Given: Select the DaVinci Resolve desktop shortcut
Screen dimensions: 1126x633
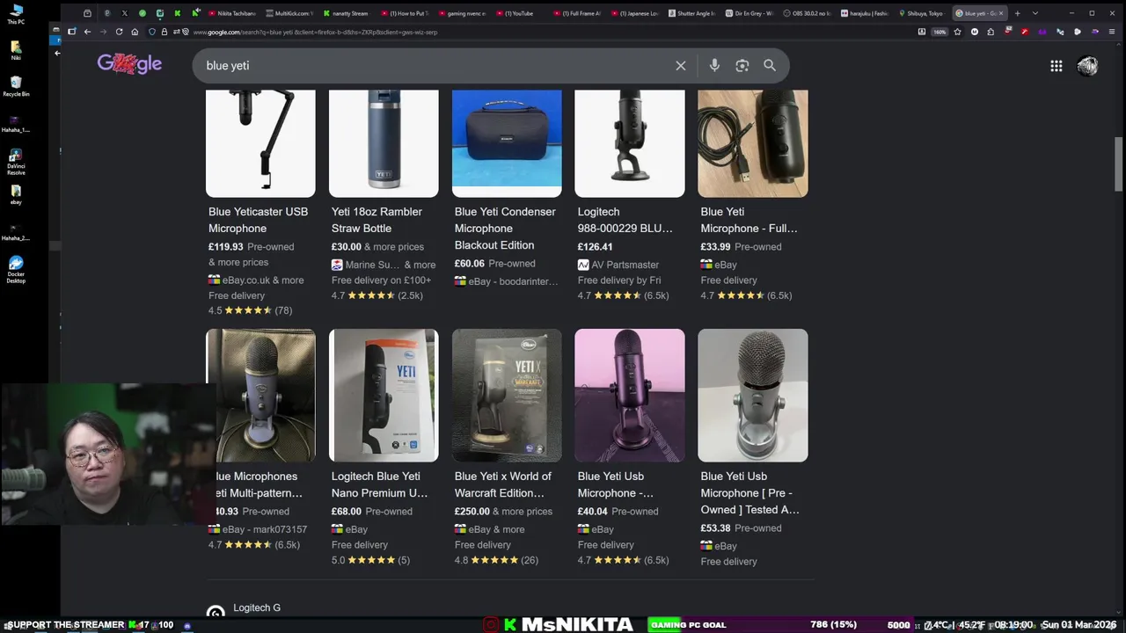Looking at the screenshot, I should point(16,163).
